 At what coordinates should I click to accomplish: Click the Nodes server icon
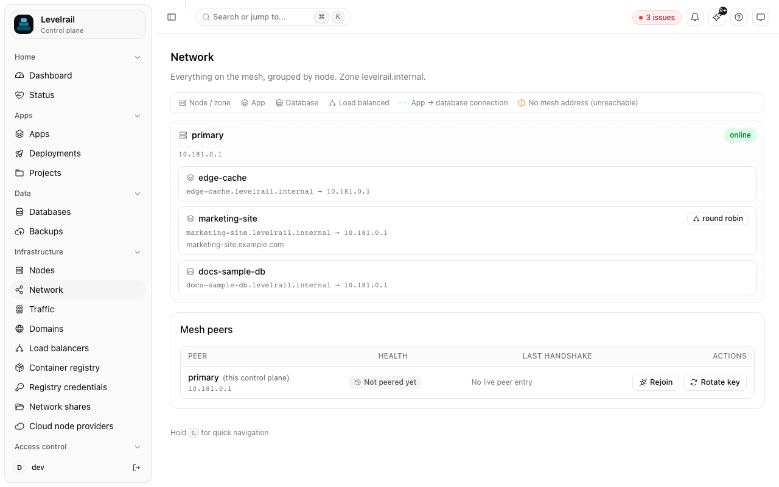point(19,270)
